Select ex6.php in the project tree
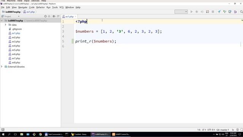 tap(16, 54)
